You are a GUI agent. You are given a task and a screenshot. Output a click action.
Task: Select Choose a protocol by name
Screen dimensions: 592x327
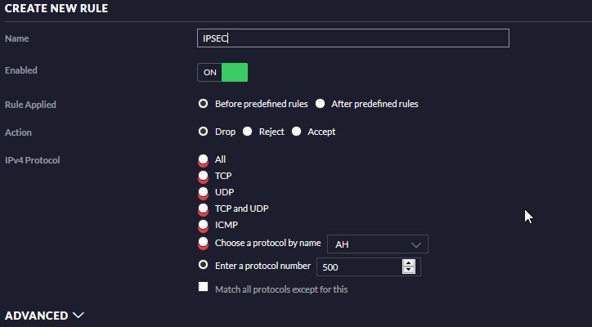[x=204, y=243]
